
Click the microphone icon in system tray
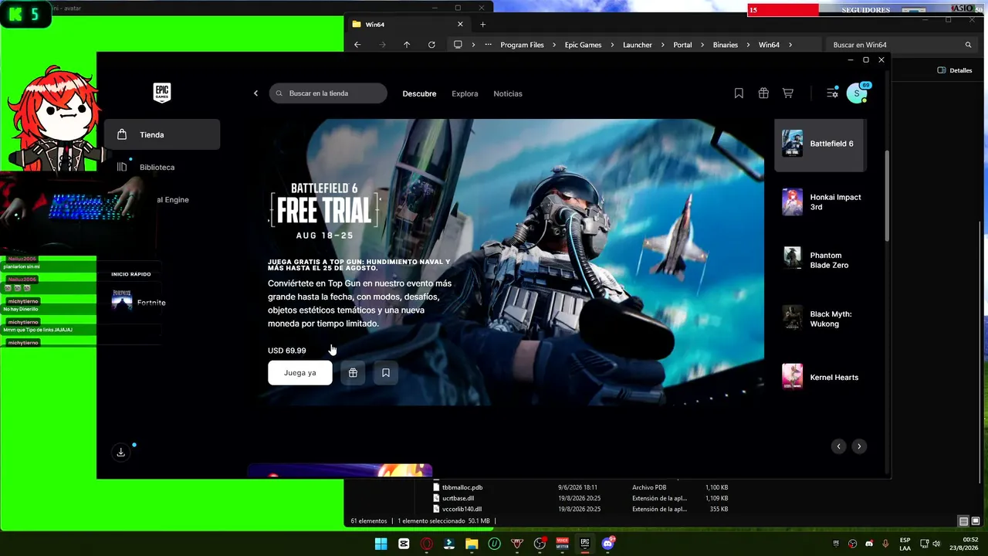(885, 544)
